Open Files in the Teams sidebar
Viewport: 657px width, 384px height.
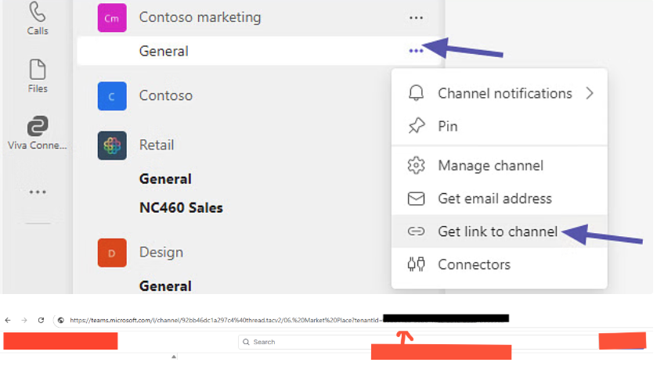[38, 76]
